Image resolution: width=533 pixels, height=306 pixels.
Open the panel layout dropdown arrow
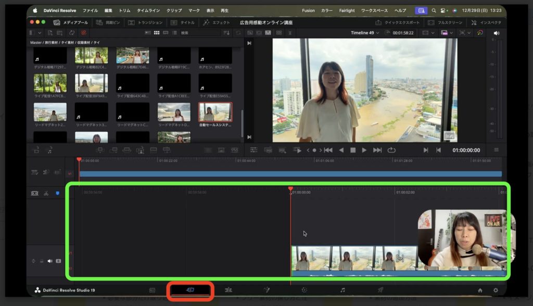coord(40,33)
